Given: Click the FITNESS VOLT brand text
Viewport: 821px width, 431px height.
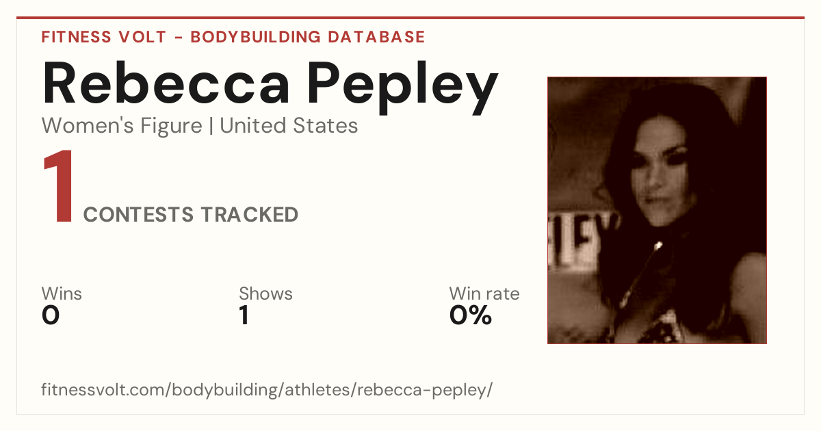Looking at the screenshot, I should tap(104, 37).
